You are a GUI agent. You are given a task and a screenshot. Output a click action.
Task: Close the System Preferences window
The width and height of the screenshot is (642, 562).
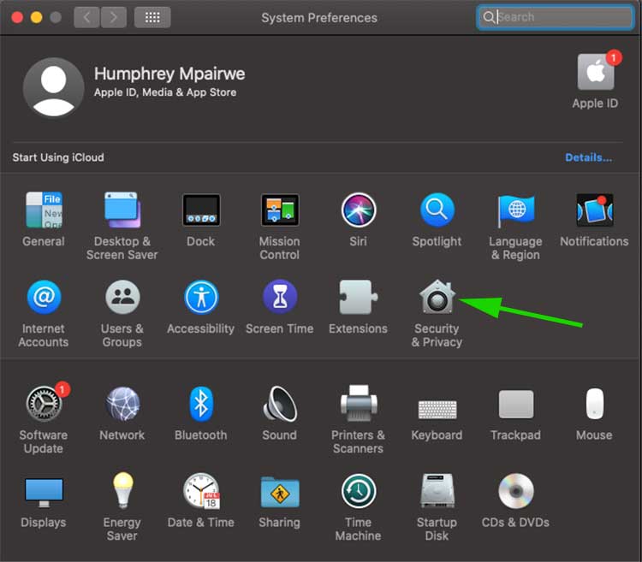[x=17, y=17]
